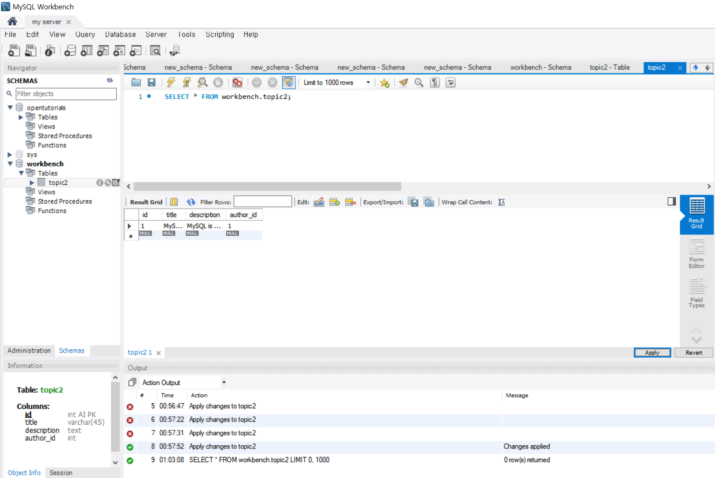Run EXPLAIN on current statement icon

pos(202,82)
